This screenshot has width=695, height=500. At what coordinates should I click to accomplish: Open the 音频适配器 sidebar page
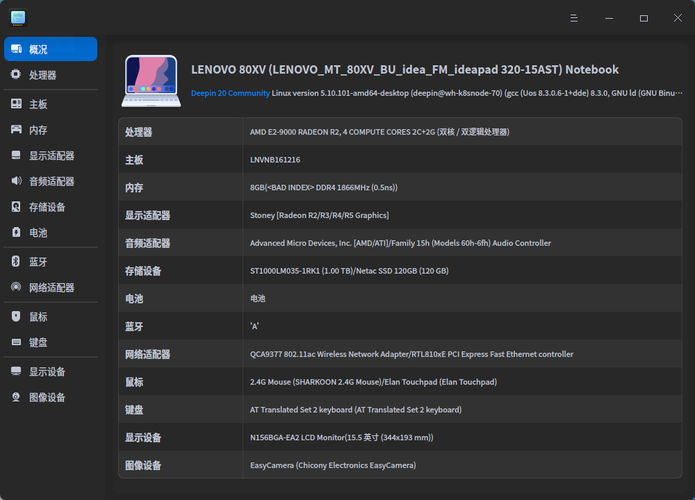pyautogui.click(x=51, y=181)
